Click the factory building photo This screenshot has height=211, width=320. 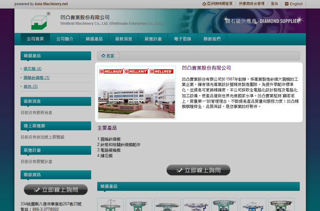pos(137,93)
